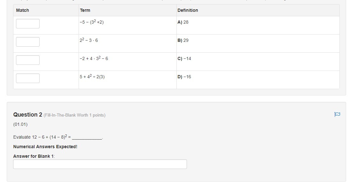Click definition C) −14
This screenshot has width=349, height=183.
click(x=184, y=59)
